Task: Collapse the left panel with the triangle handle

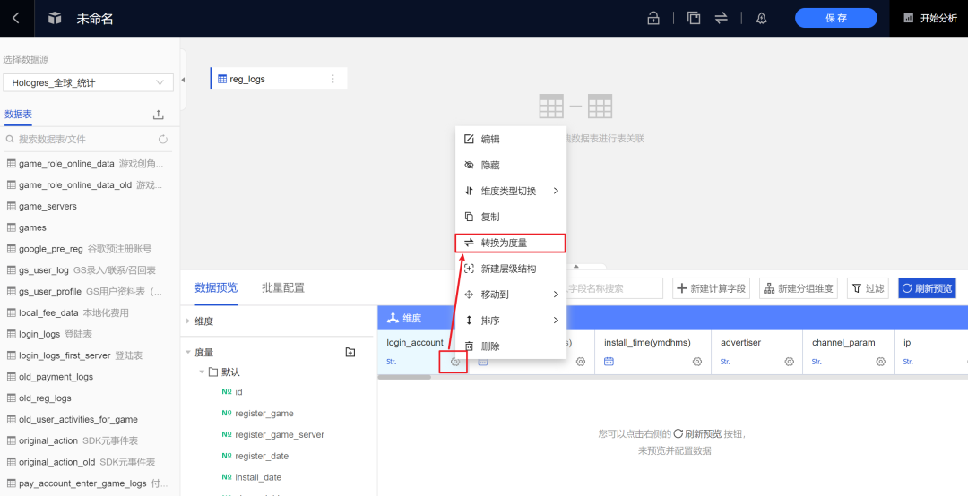Action: pyautogui.click(x=183, y=81)
